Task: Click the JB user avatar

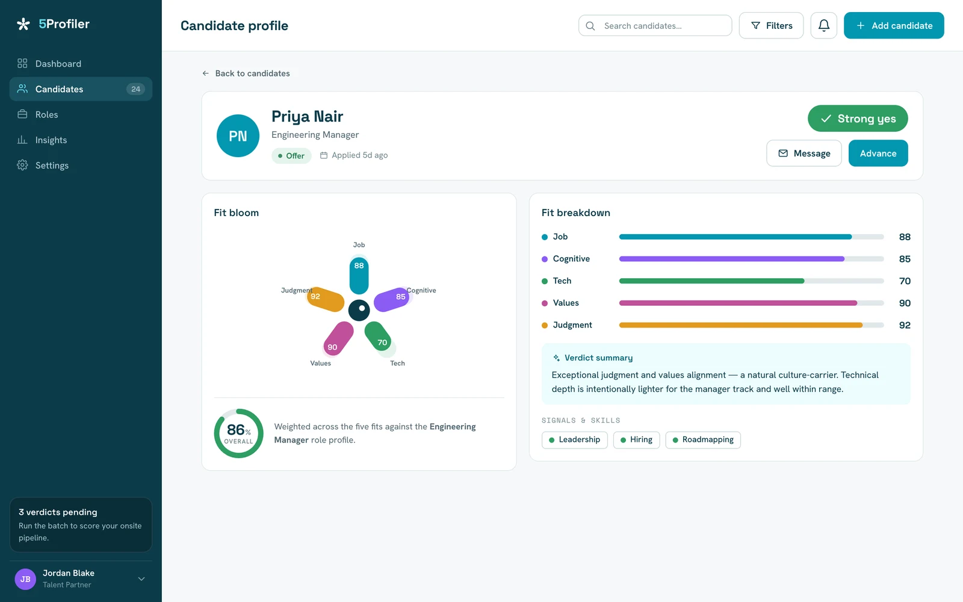Action: (x=25, y=579)
